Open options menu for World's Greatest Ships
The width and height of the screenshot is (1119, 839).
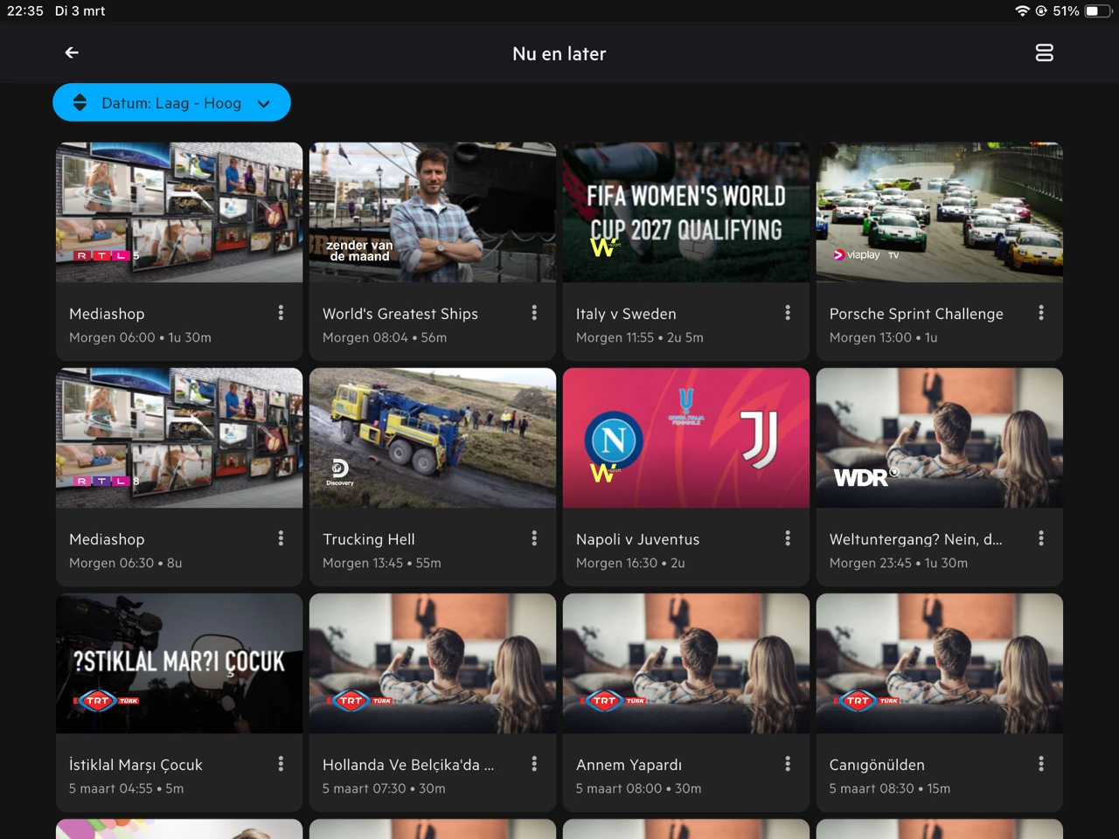(x=534, y=313)
